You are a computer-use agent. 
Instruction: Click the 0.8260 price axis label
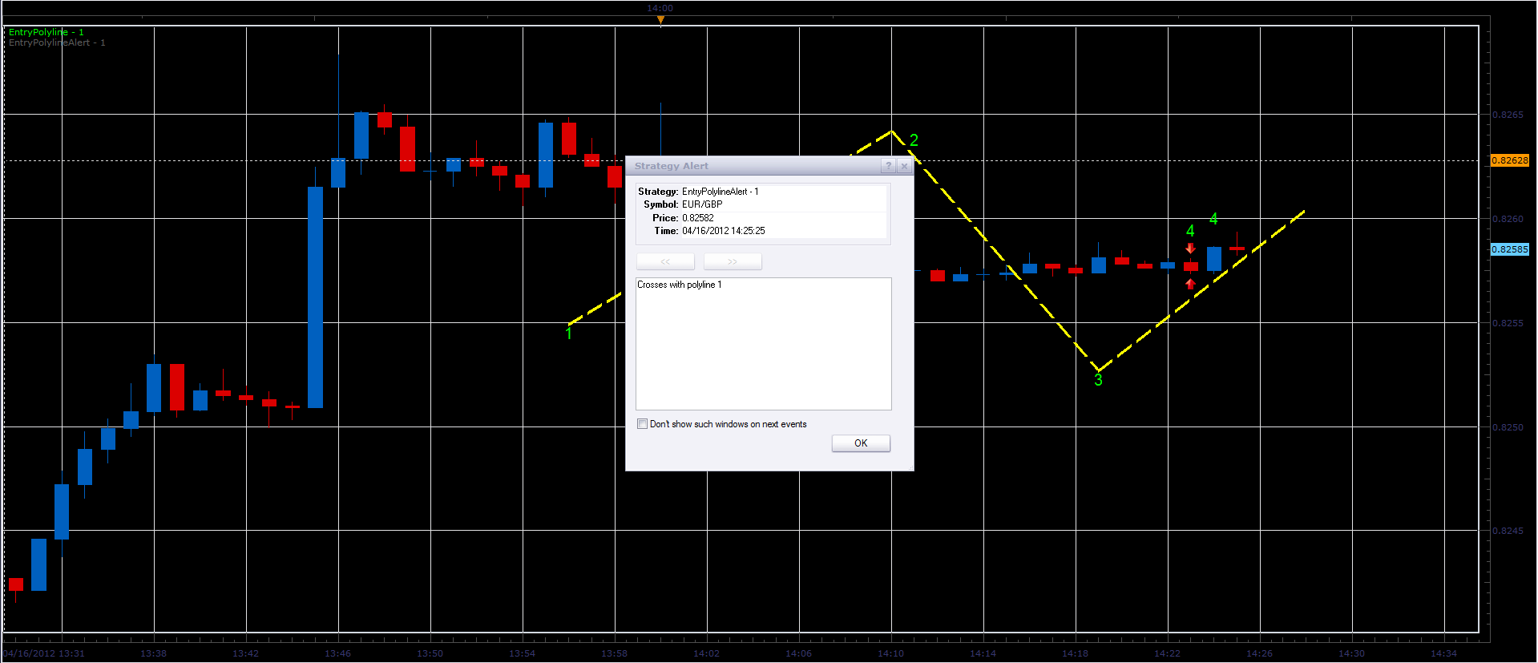1508,219
